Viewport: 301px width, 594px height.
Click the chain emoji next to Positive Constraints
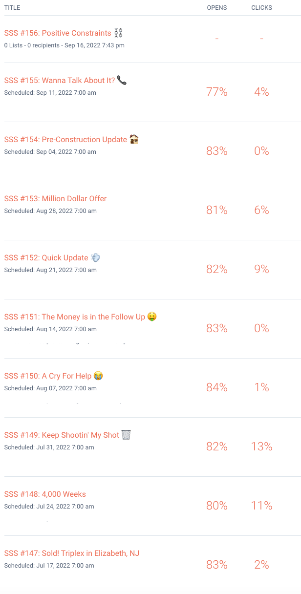(x=118, y=33)
